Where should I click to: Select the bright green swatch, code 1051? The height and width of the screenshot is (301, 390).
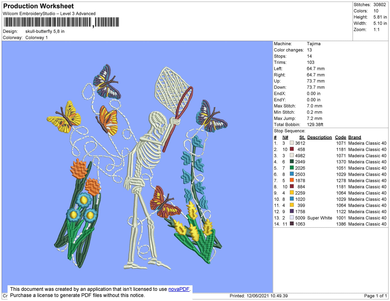click(x=292, y=168)
